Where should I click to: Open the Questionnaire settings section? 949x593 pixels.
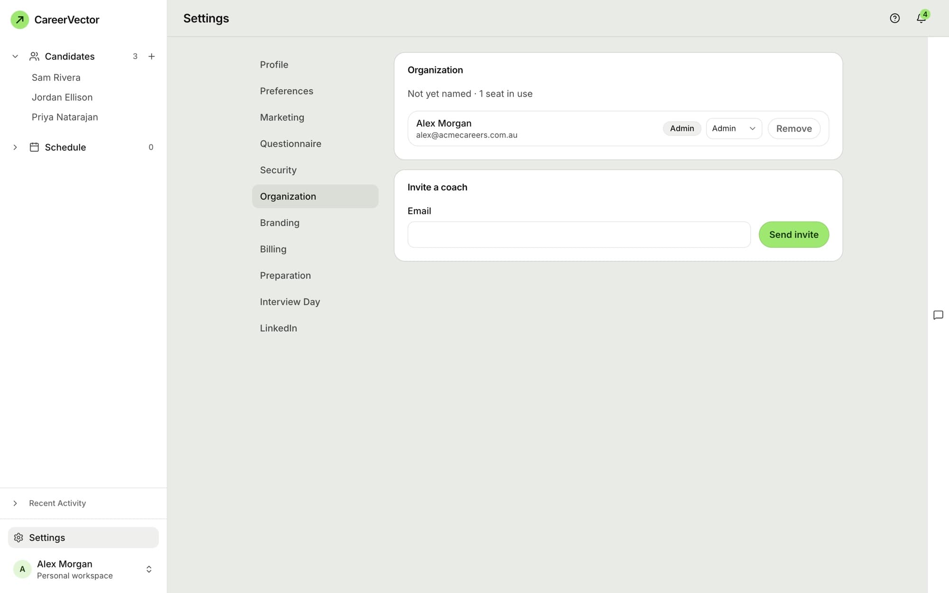315,144
